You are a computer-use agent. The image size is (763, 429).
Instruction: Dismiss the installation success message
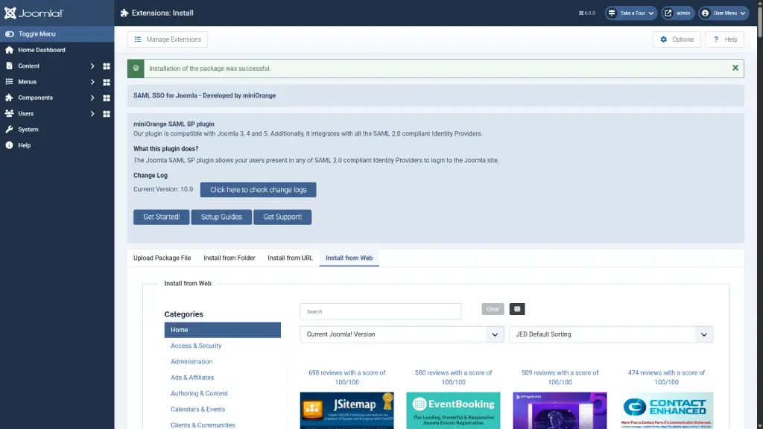point(735,68)
